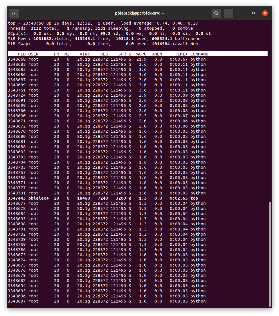
Task: Close the terminal window
Action: tap(265, 13)
